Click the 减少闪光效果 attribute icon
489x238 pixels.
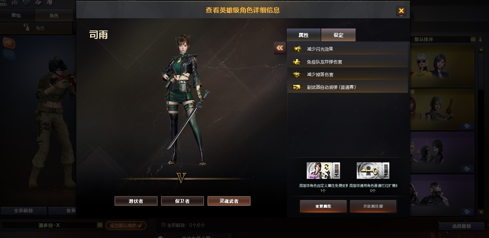297,49
